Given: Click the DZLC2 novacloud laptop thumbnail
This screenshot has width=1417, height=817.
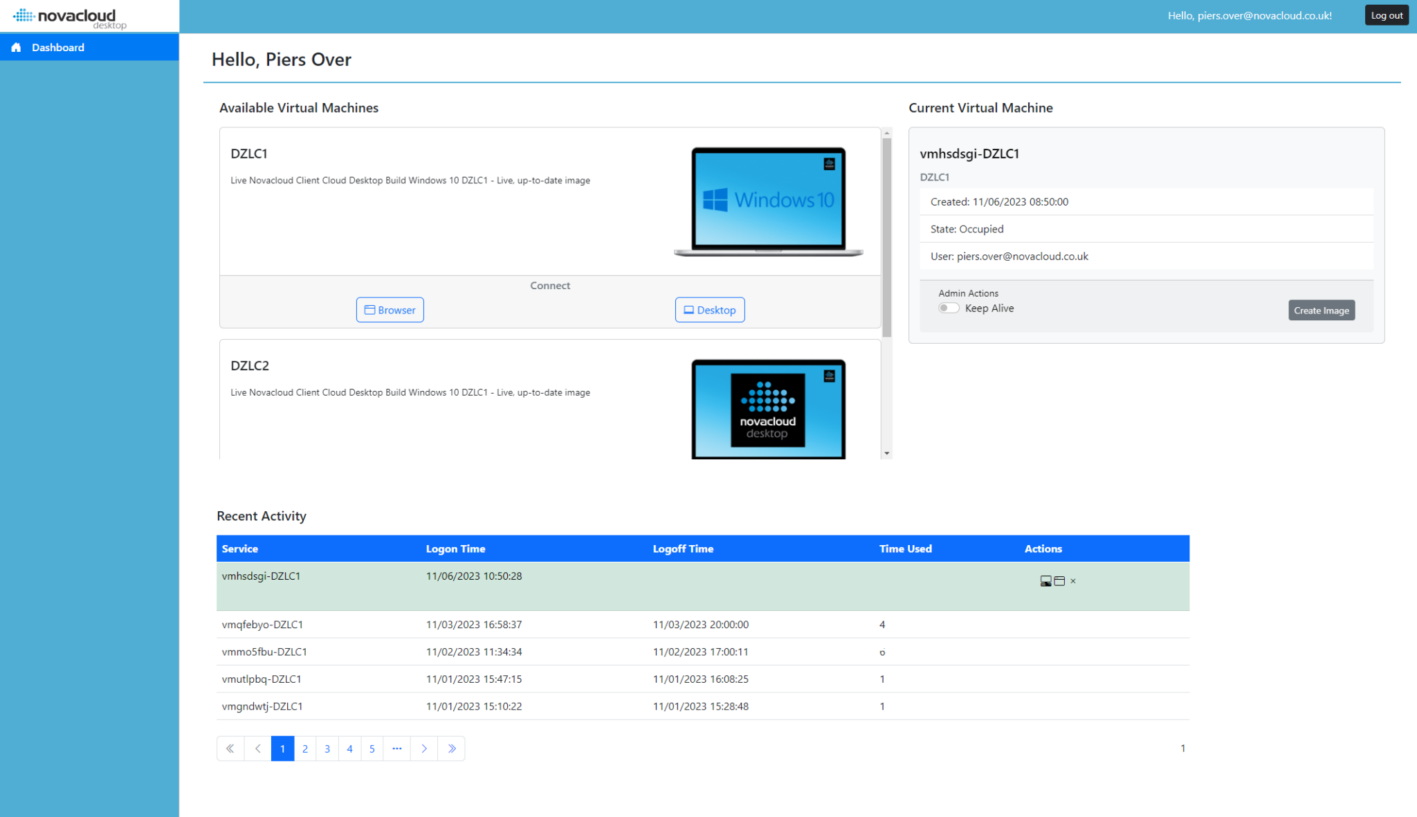Looking at the screenshot, I should [x=768, y=410].
